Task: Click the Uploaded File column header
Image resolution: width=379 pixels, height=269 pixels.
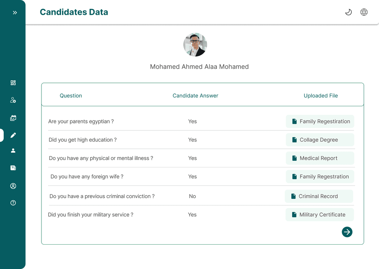Action: [321, 96]
